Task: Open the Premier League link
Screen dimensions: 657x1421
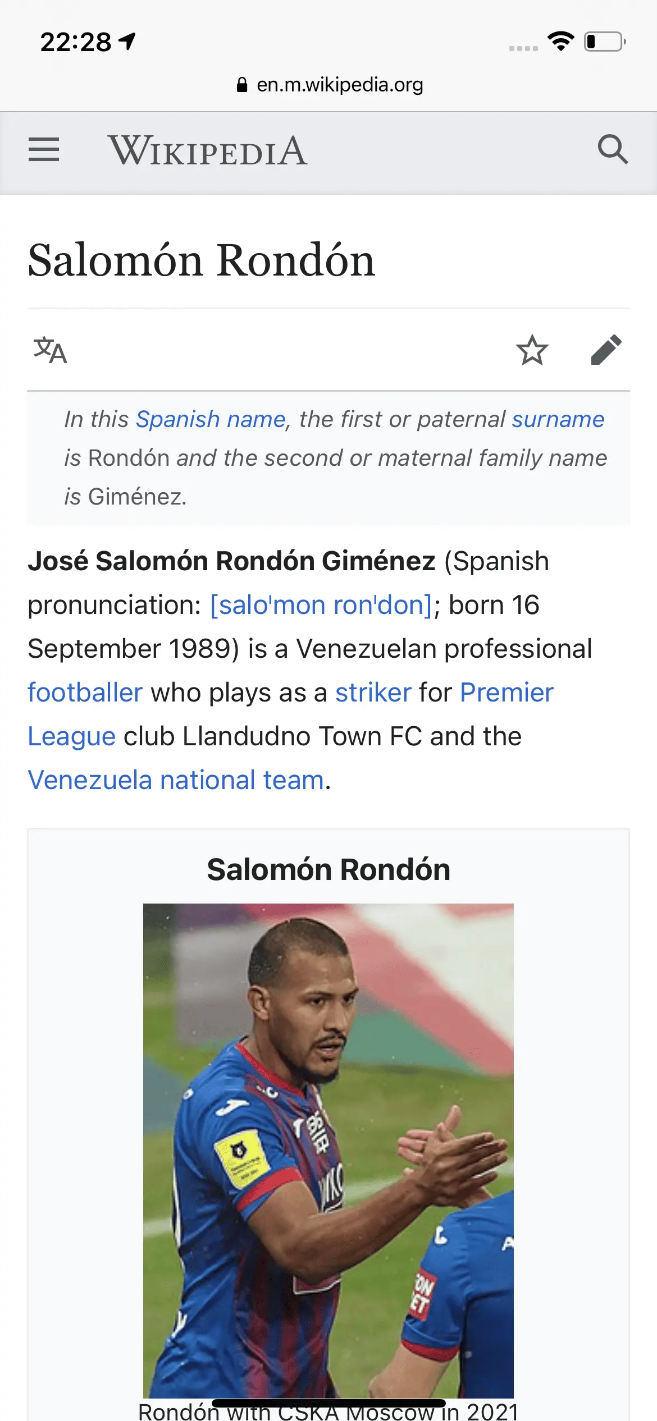Action: 507,693
